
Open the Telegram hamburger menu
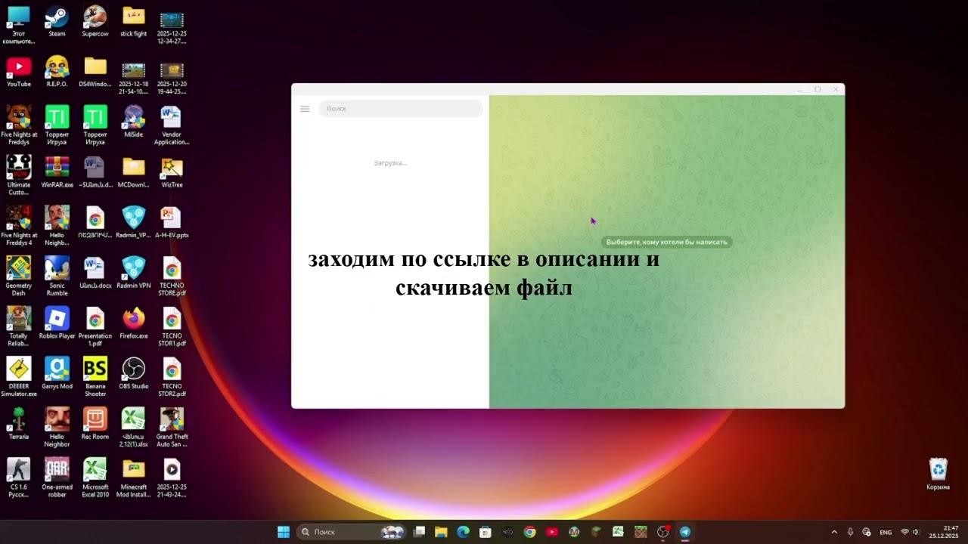pos(305,109)
